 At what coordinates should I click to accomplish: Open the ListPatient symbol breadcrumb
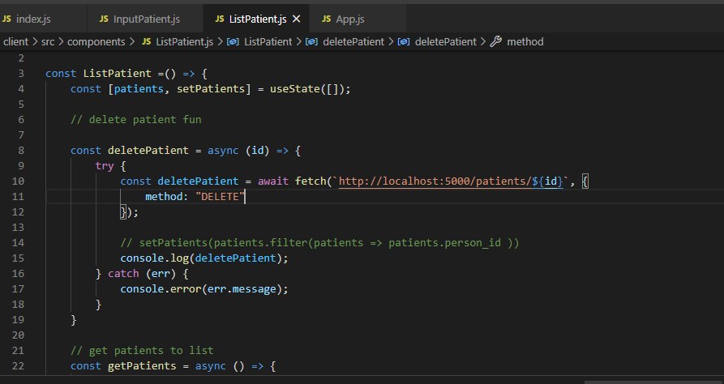click(268, 41)
